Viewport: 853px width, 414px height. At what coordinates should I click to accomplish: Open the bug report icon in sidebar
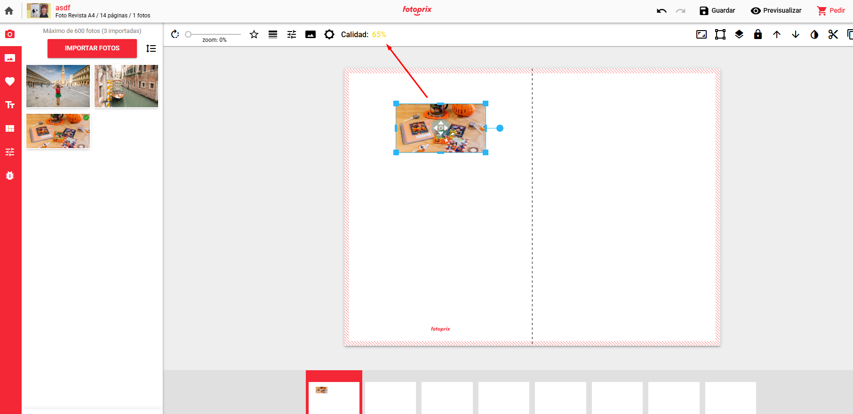point(10,175)
